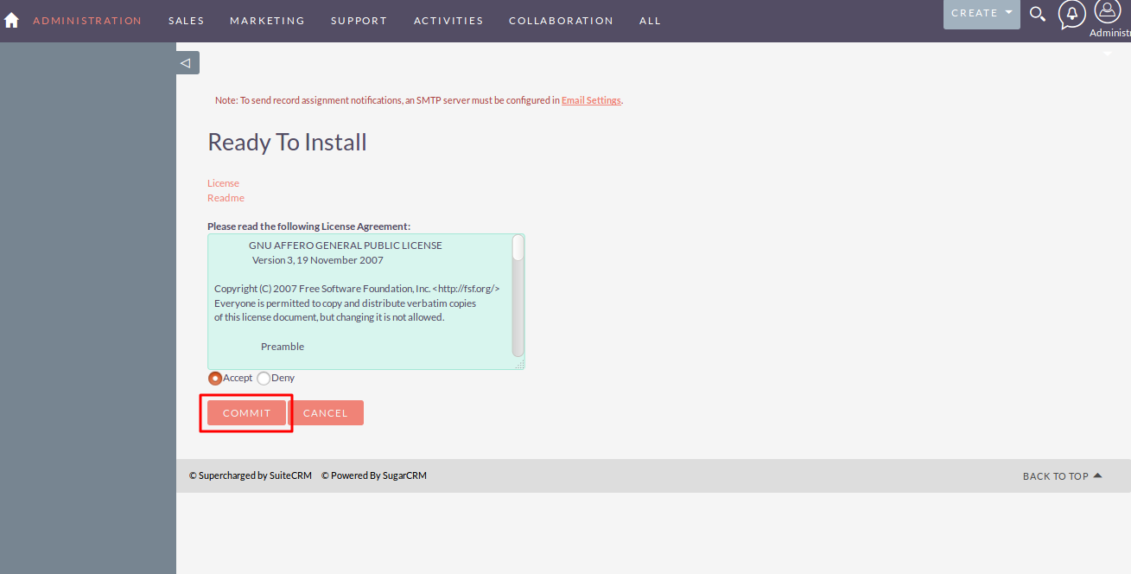1131x574 pixels.
Task: Open the Activities menu
Action: coord(448,21)
